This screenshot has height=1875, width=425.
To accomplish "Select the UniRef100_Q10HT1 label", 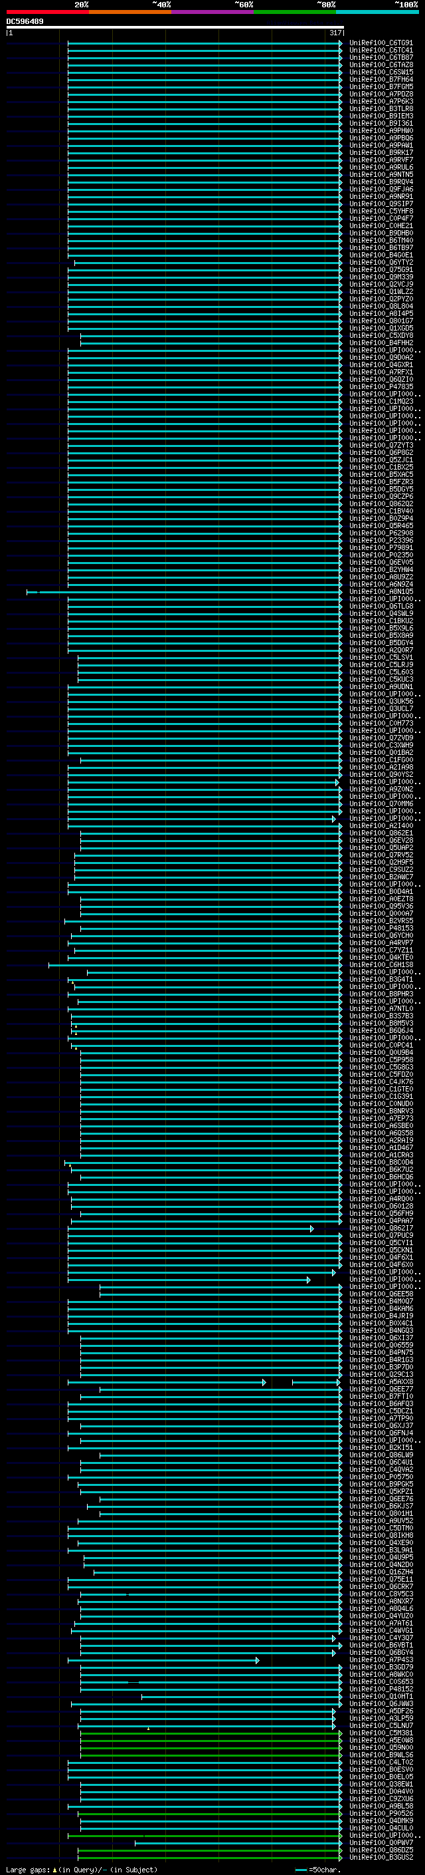I will (381, 1696).
